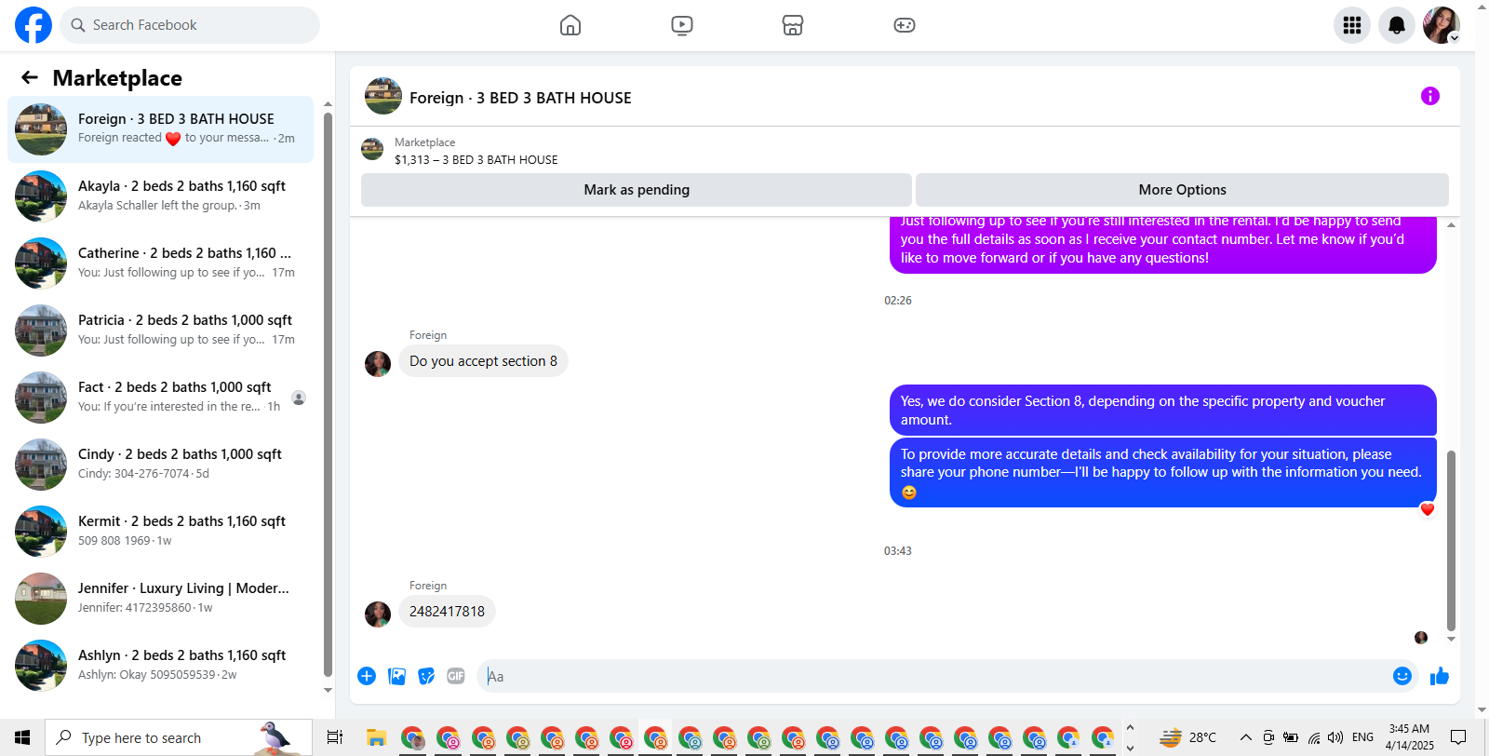This screenshot has height=756, width=1489.
Task: Click the conversation list scrollbar
Action: 328,395
